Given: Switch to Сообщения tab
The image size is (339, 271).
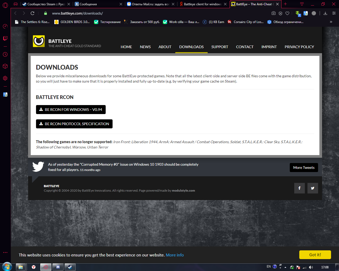Looking at the screenshot, I should click(x=98, y=4).
